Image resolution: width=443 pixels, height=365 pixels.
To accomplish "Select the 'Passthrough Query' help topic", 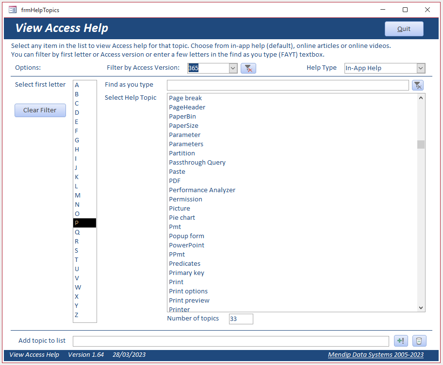I will pos(292,162).
